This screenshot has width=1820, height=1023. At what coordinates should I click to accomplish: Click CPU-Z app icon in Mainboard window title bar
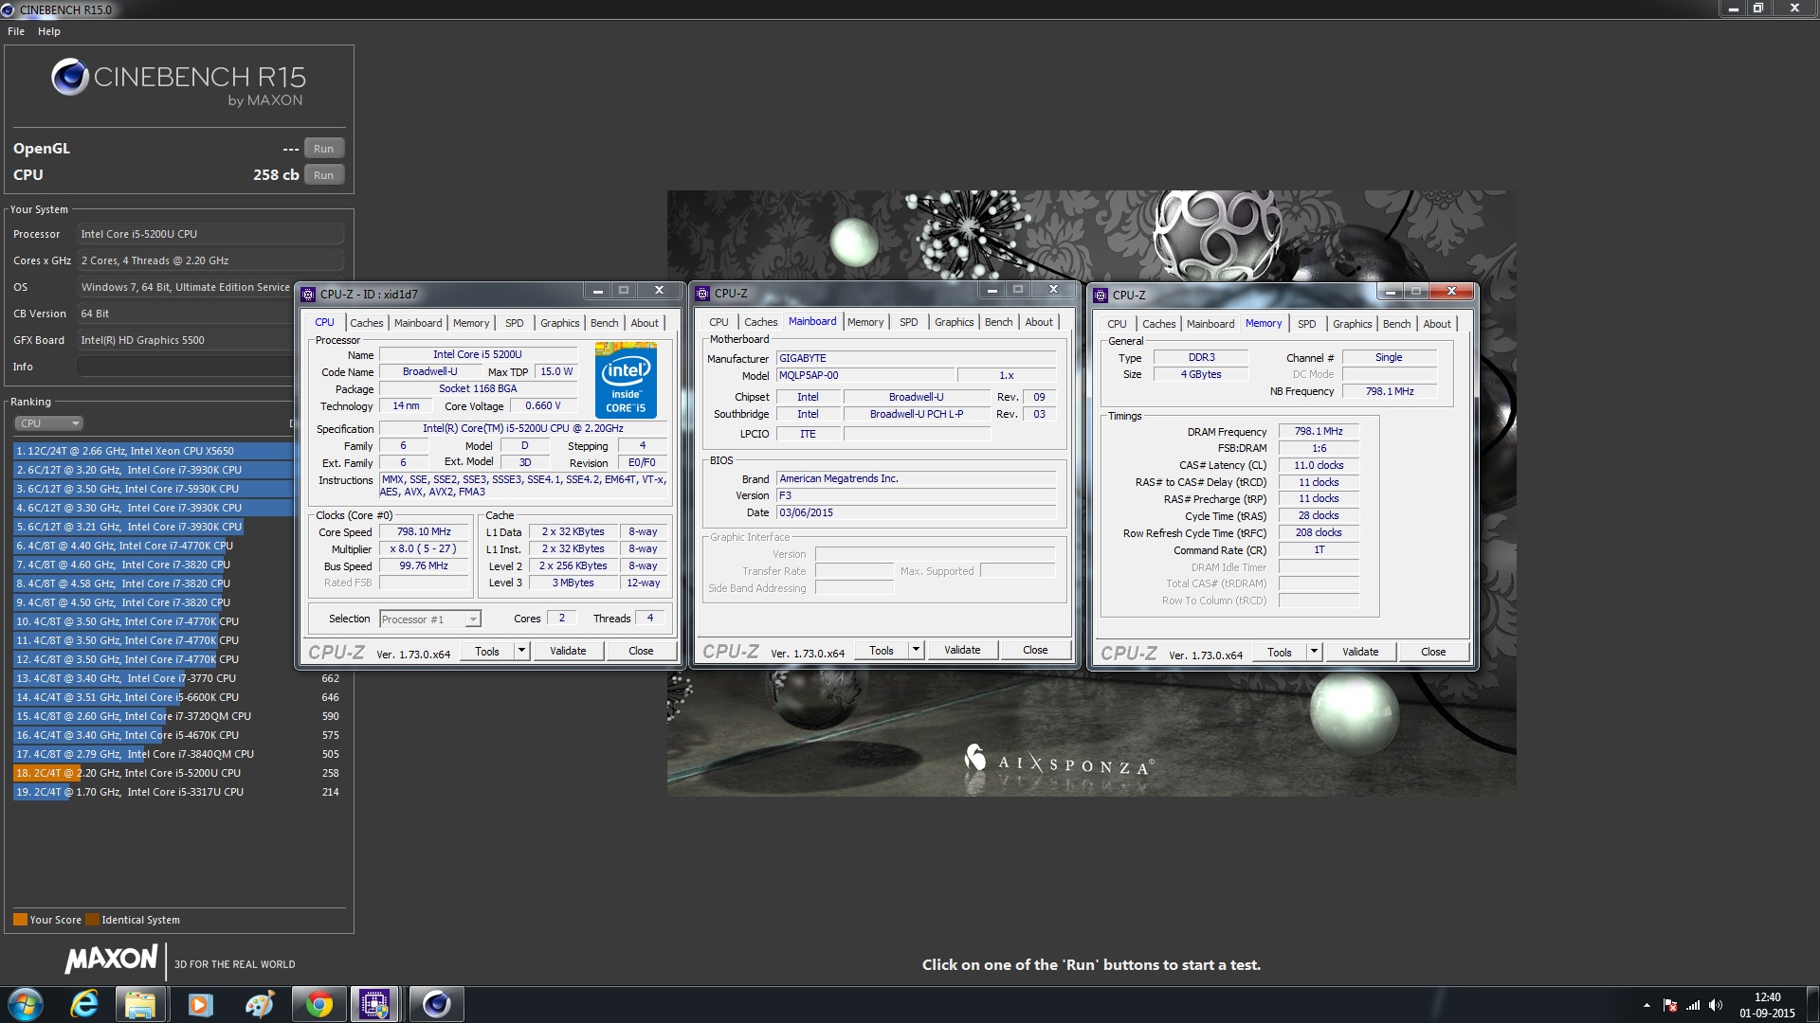click(x=702, y=294)
